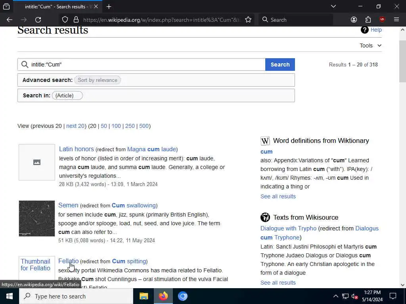Open the shield tracking protection icon
406x304 pixels.
pyautogui.click(x=65, y=20)
